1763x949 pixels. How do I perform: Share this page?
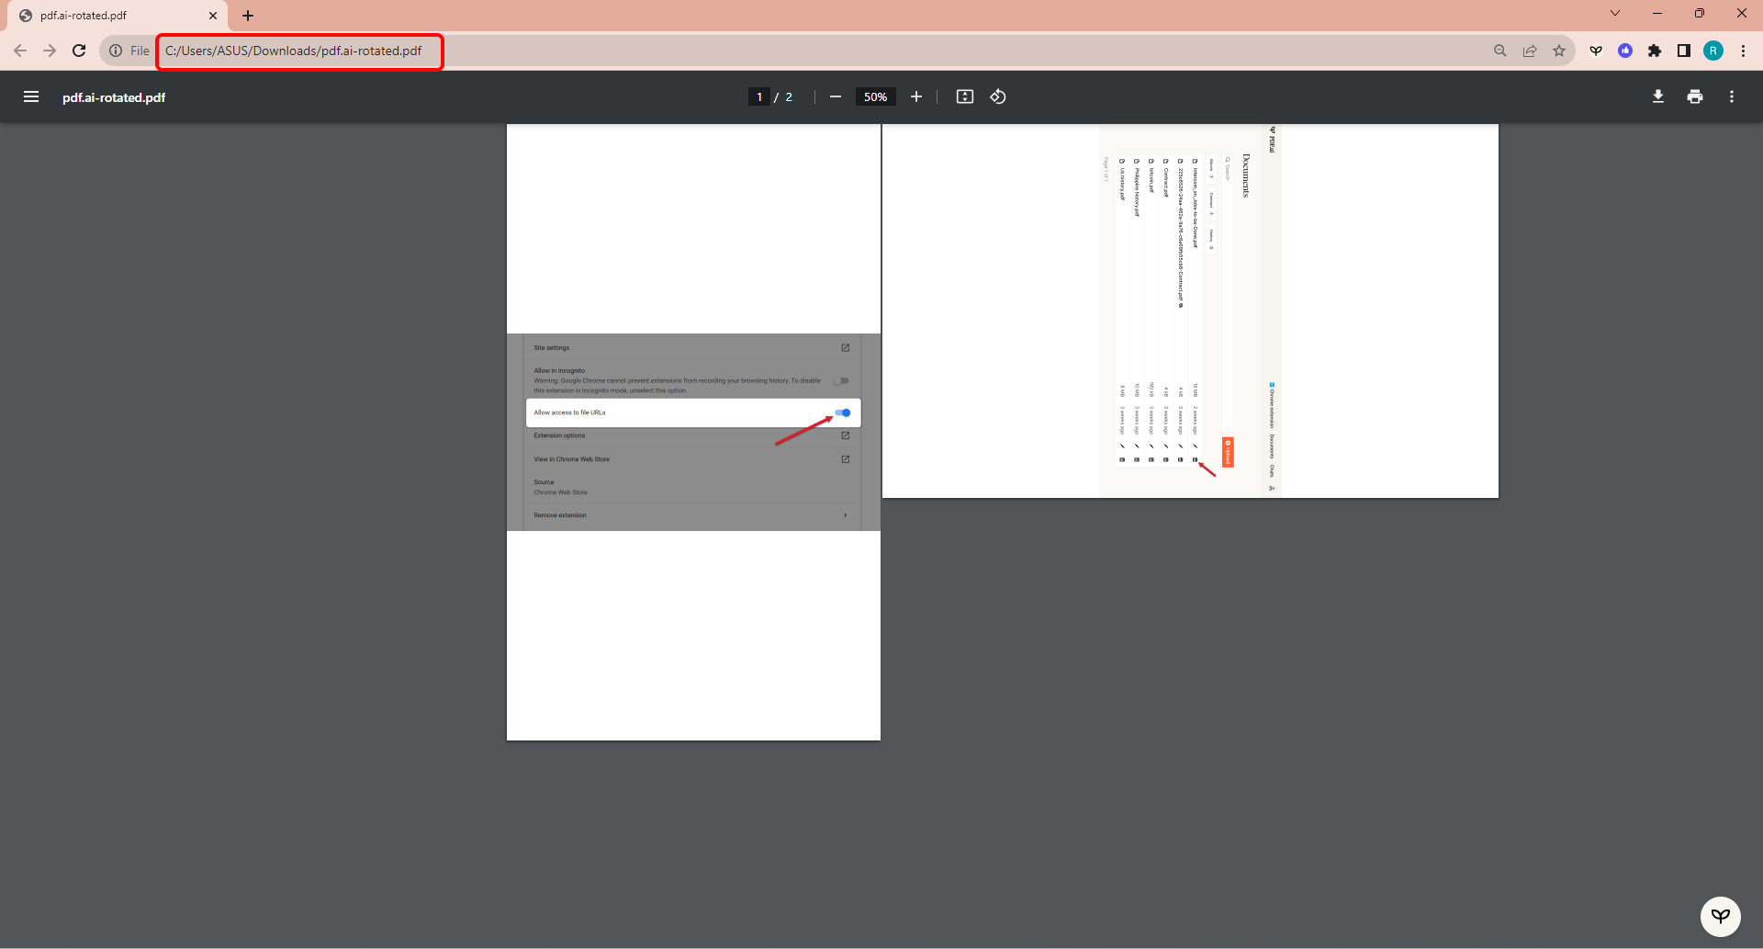pos(1529,51)
